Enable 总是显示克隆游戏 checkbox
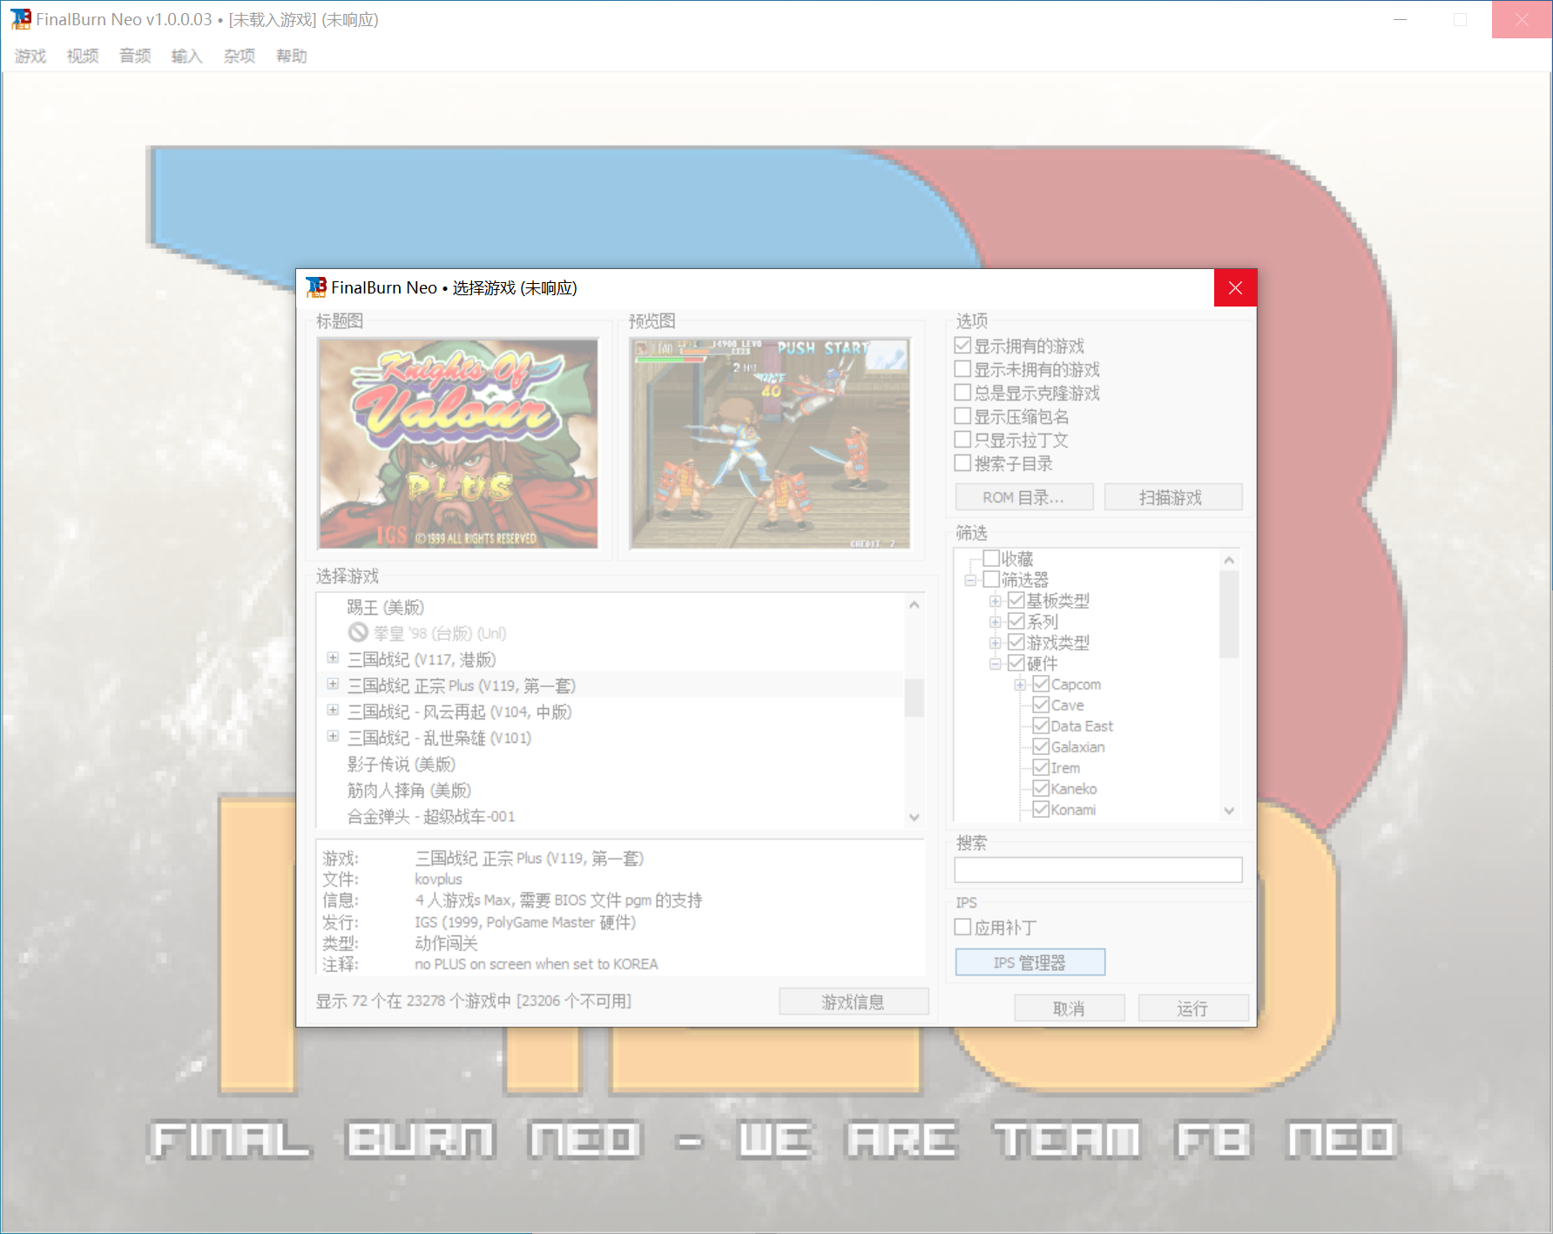Image resolution: width=1553 pixels, height=1234 pixels. coord(962,393)
